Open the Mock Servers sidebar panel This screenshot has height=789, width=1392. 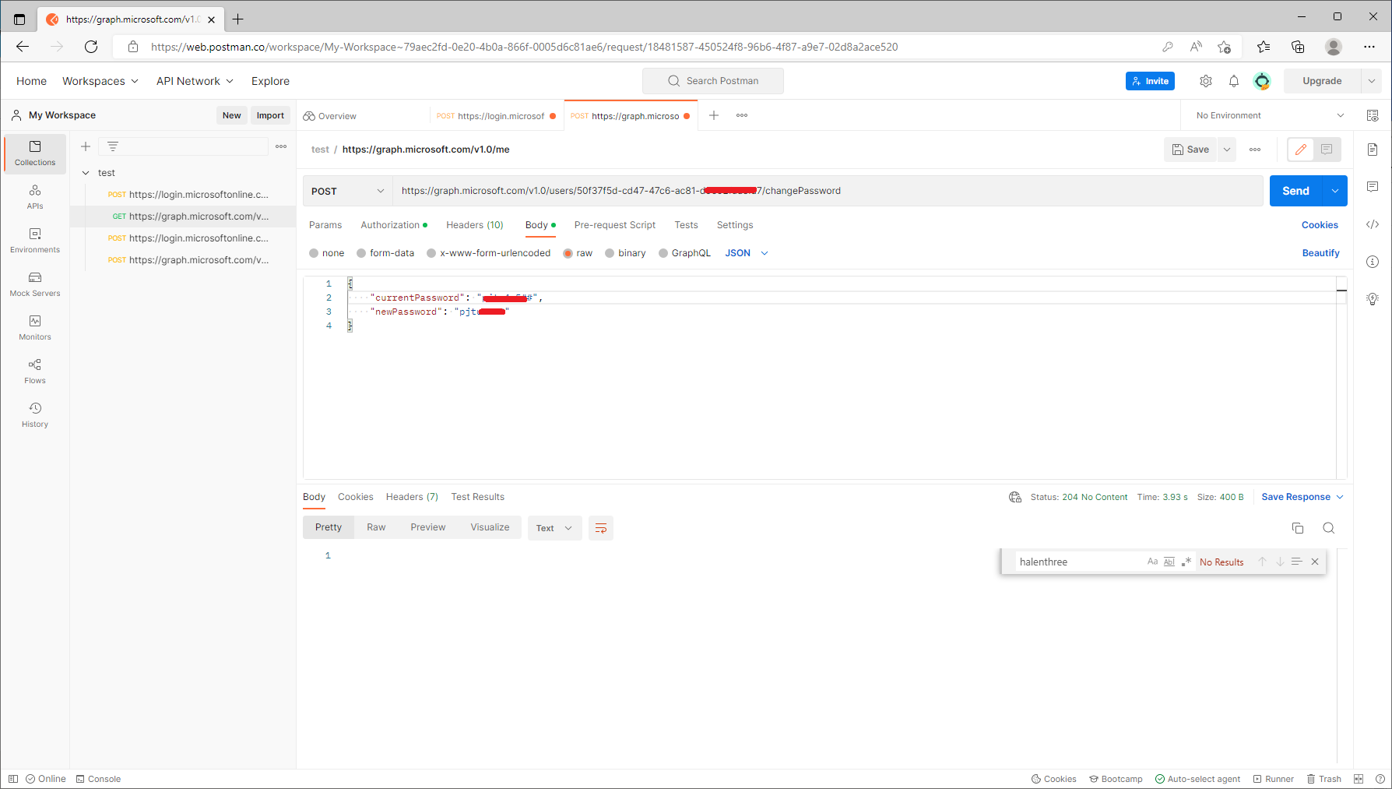pyautogui.click(x=35, y=284)
